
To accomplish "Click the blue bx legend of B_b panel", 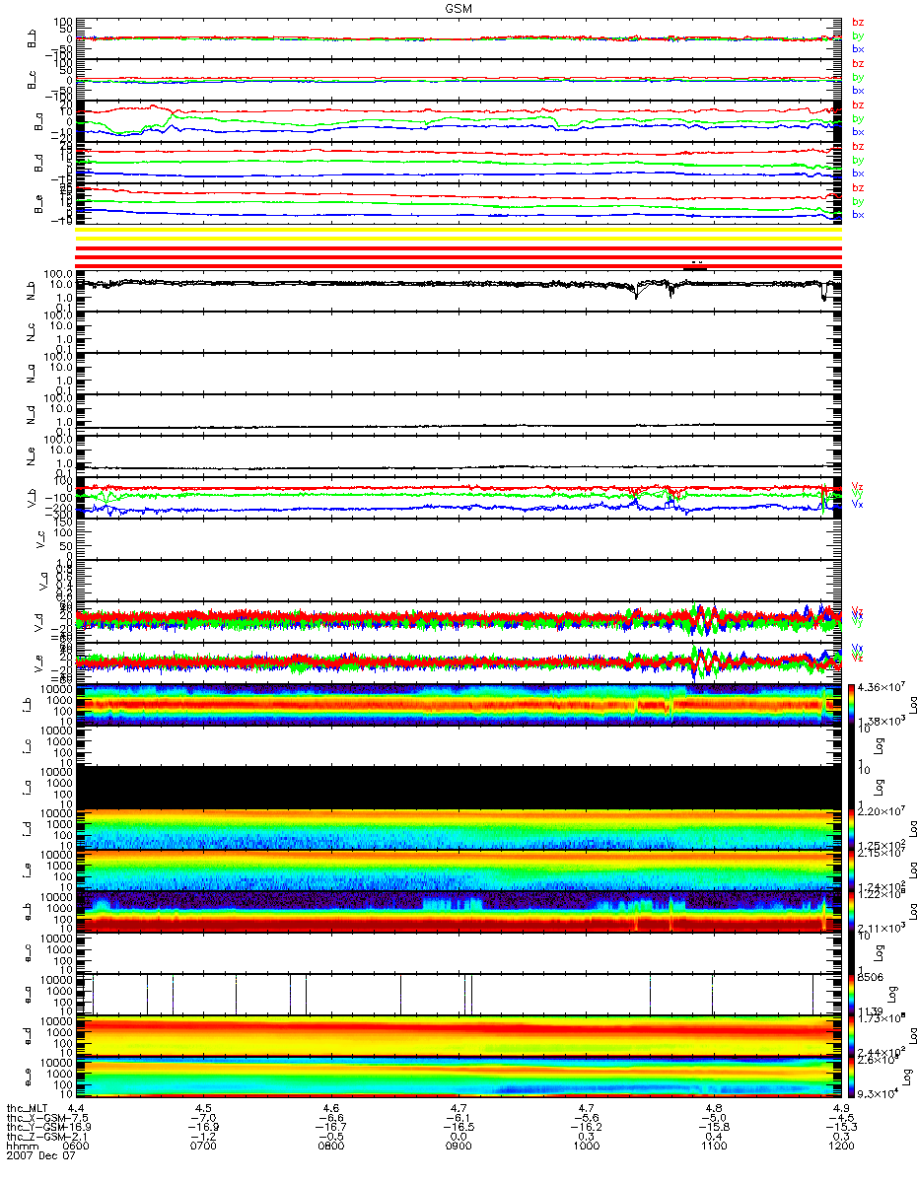I will (858, 48).
